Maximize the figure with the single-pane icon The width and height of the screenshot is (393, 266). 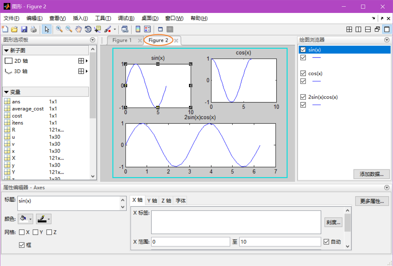(x=387, y=30)
